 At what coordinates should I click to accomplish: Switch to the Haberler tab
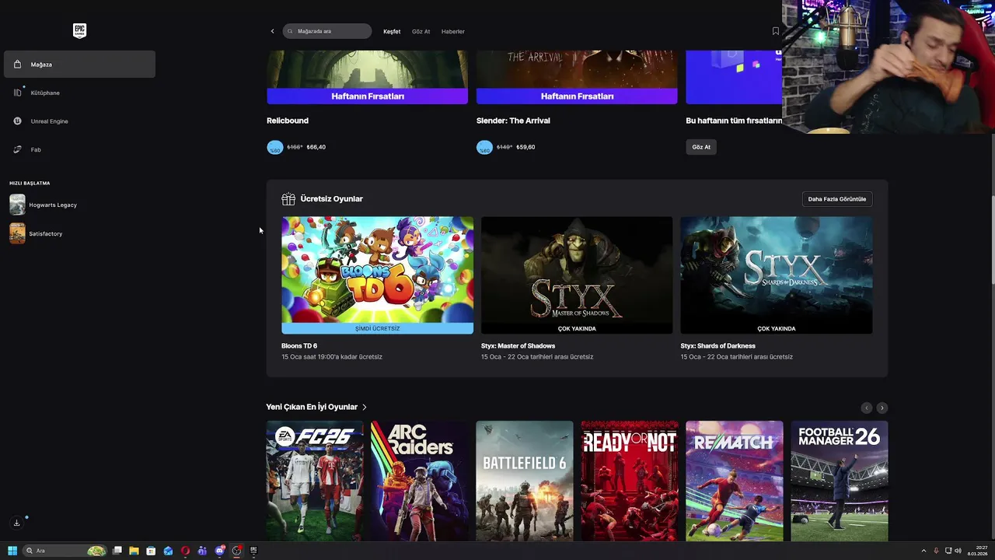point(452,32)
